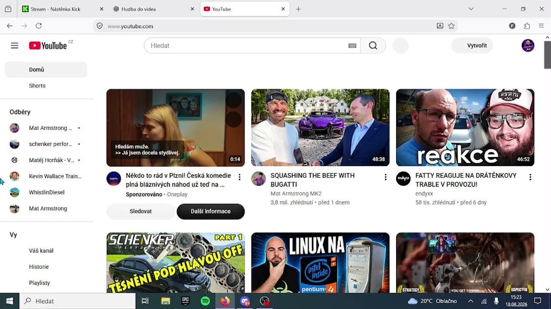Open the Firefox account icon in toolbar
Viewport: 551px width, 309px height.
tap(512, 26)
